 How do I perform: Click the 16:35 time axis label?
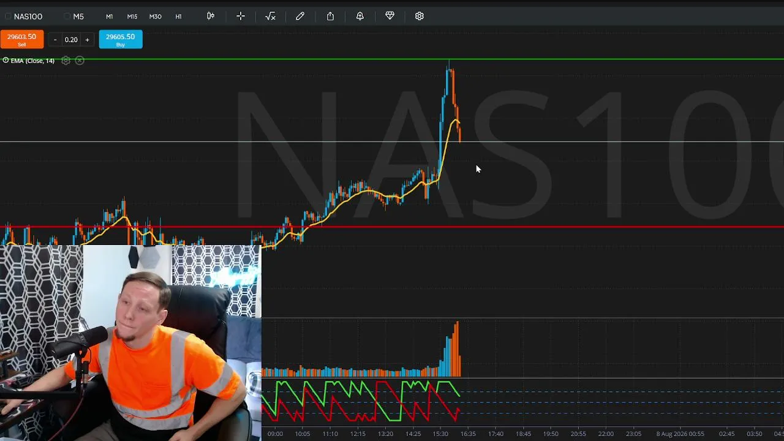point(468,434)
